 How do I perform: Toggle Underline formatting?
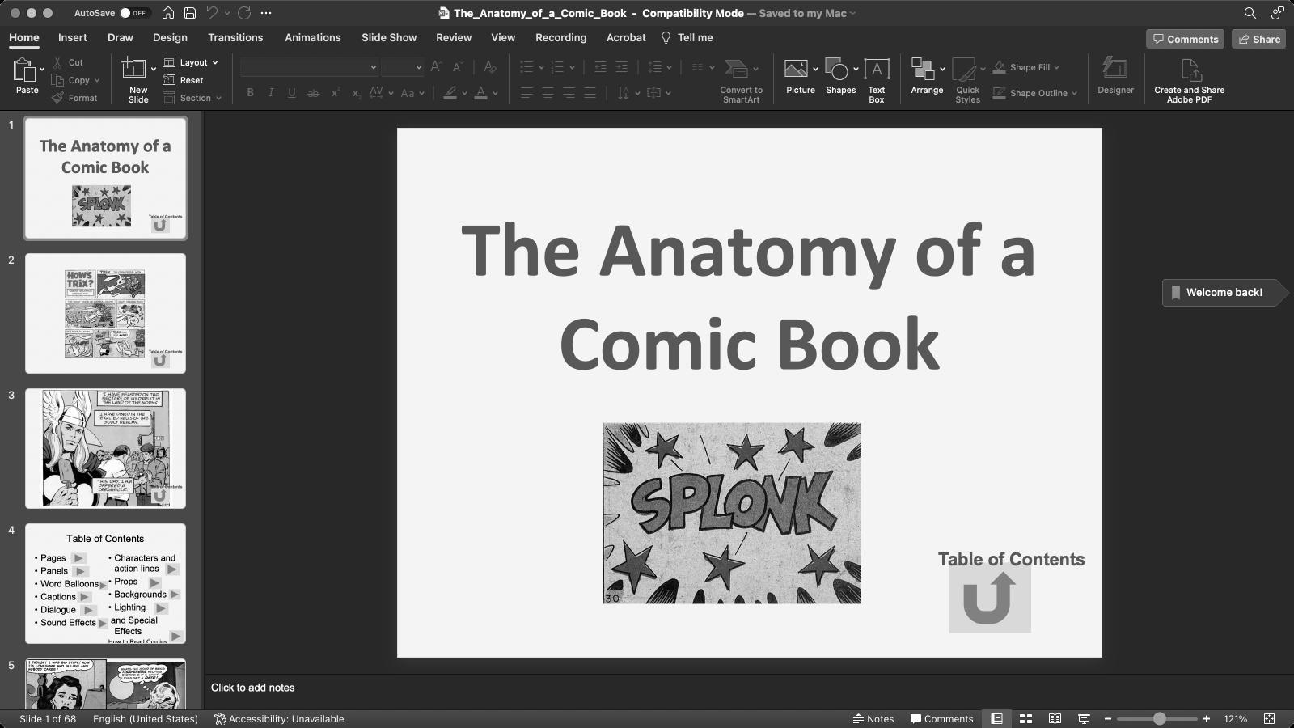tap(292, 93)
